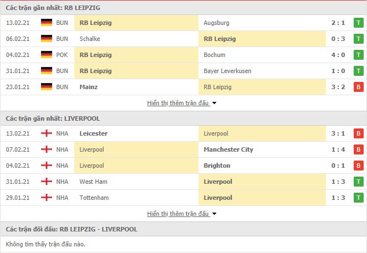The width and height of the screenshot is (367, 253).
Task: Click the 'Các trận đối đầu' section header
Action: (183, 229)
